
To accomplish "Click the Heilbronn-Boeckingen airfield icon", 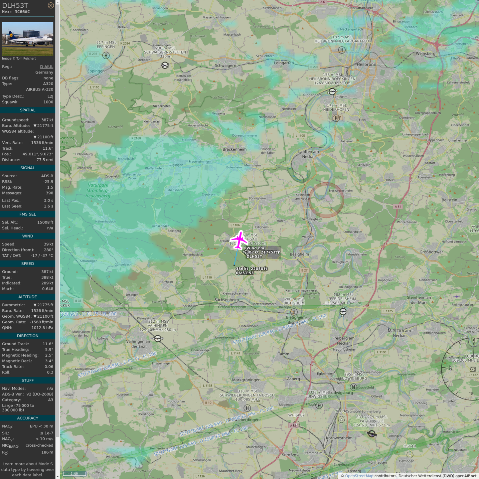I will pos(332,91).
